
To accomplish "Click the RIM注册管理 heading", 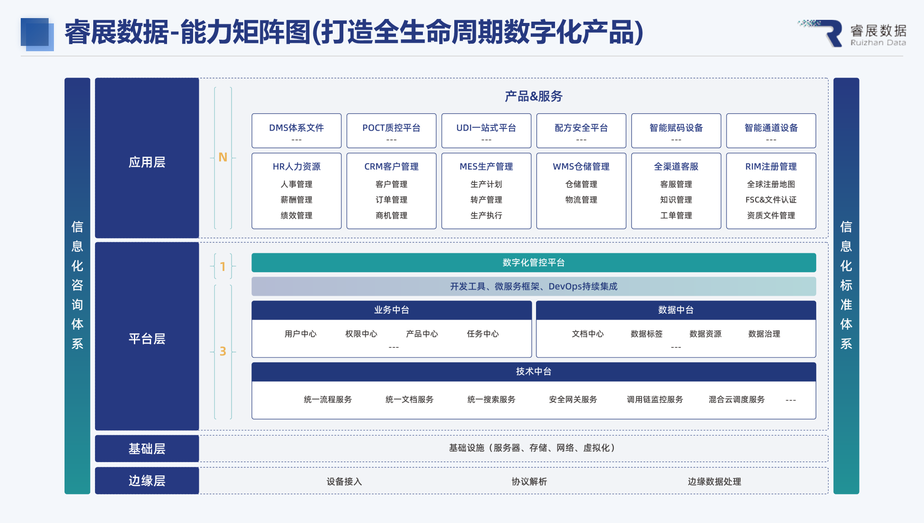I will click(x=771, y=166).
